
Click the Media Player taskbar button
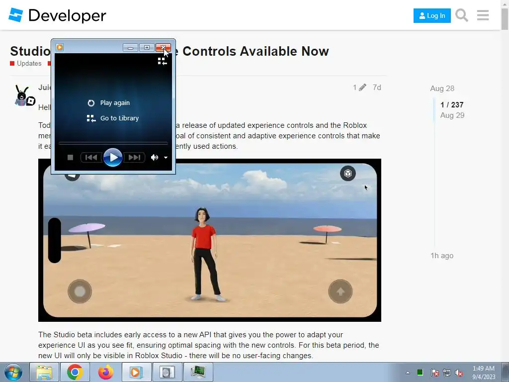pos(136,372)
